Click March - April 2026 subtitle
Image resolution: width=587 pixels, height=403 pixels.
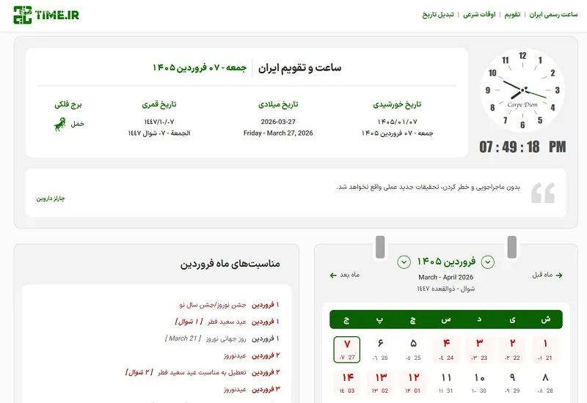446,278
